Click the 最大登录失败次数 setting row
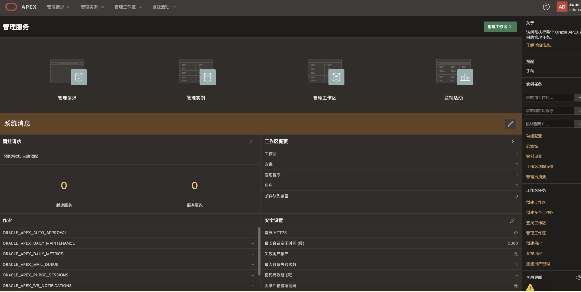 point(391,264)
